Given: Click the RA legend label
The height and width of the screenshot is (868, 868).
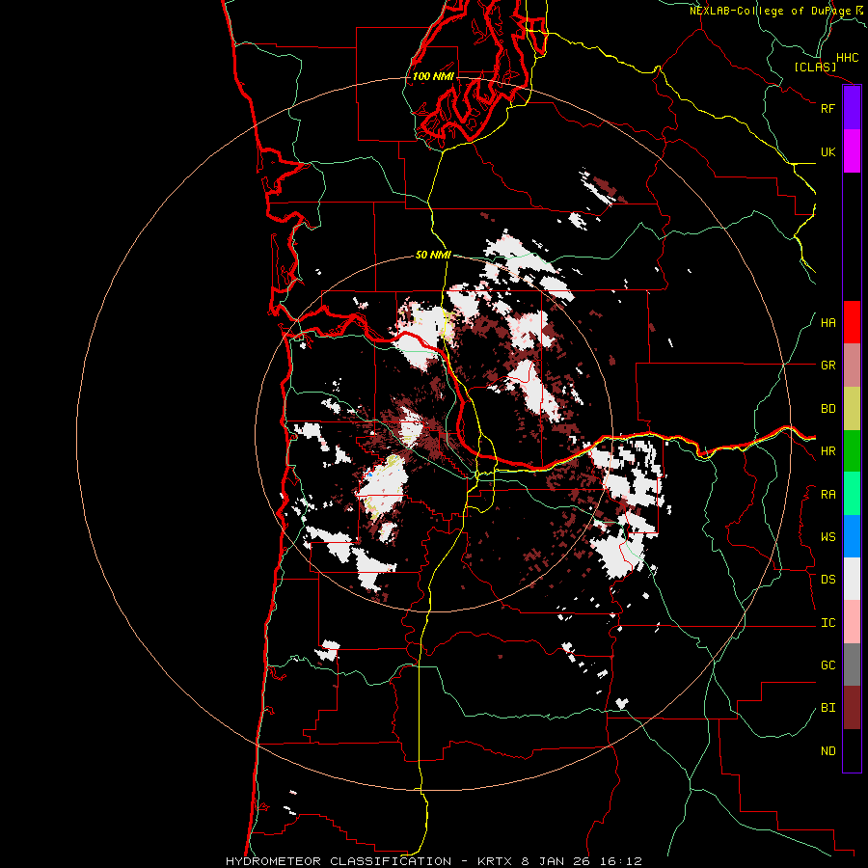Looking at the screenshot, I should (x=827, y=495).
